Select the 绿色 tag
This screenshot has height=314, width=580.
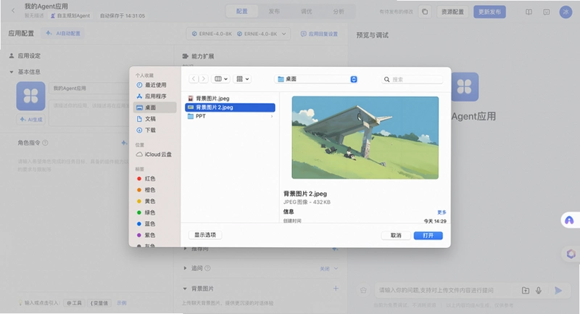click(x=146, y=212)
